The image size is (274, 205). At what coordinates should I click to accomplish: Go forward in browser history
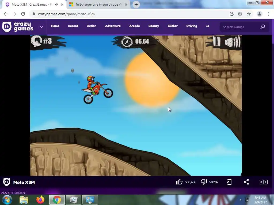(14, 14)
